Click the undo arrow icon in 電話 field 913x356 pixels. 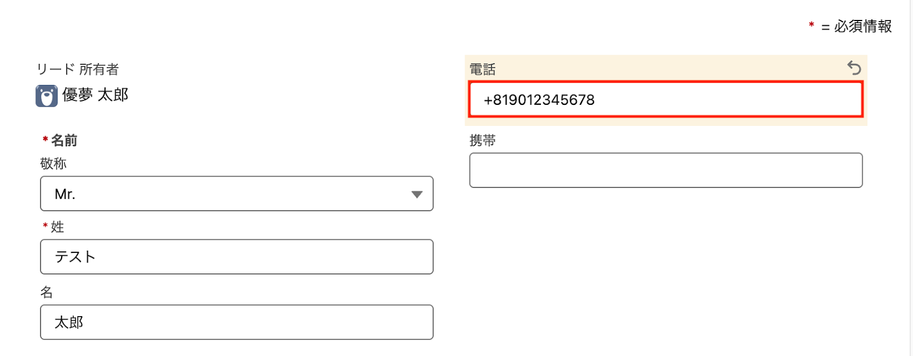[854, 68]
